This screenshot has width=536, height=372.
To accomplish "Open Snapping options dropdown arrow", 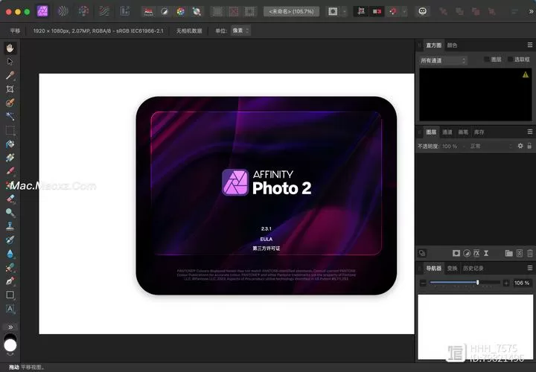I will click(404, 12).
